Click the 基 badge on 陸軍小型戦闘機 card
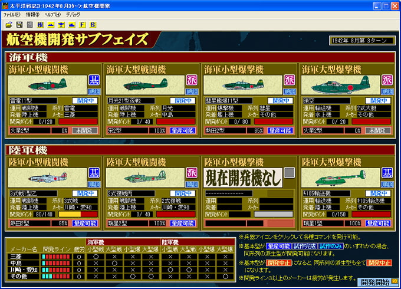The height and width of the screenshot is (289, 401). tap(94, 173)
